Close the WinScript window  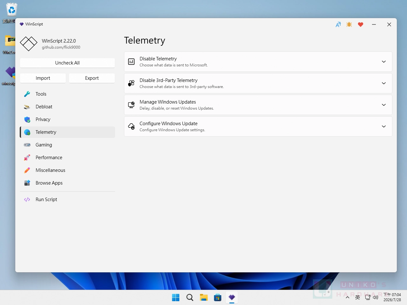pyautogui.click(x=389, y=24)
